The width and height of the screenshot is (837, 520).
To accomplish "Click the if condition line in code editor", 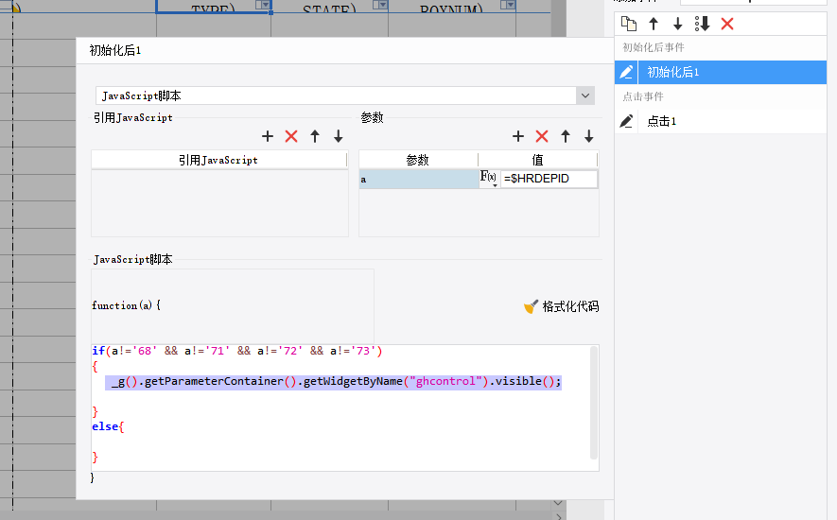I will click(237, 351).
